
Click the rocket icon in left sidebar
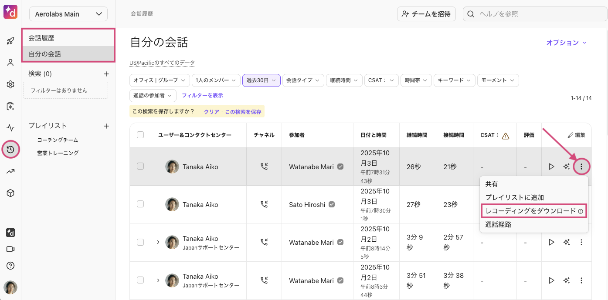[x=10, y=41]
